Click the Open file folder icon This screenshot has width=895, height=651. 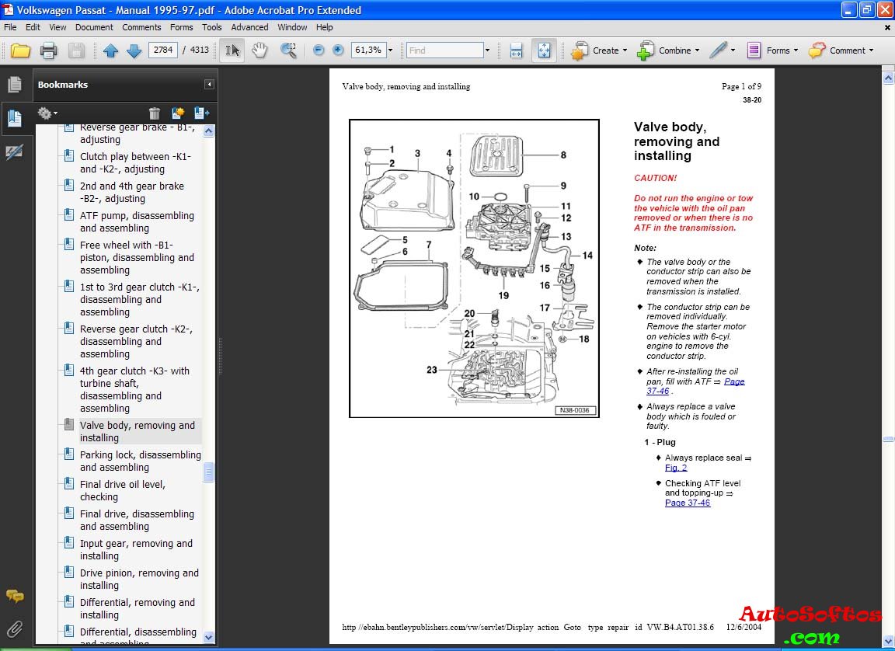[x=20, y=50]
